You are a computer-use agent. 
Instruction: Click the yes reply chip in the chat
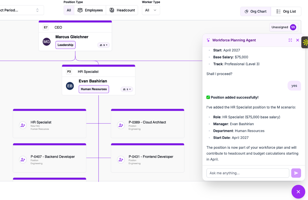pos(294,85)
